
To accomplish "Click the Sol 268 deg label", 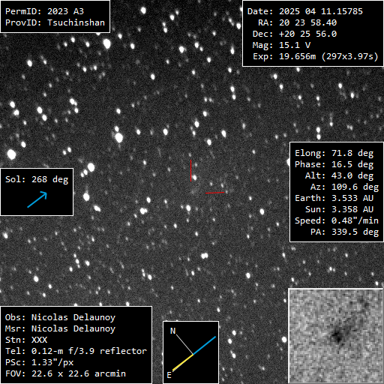I will [37, 179].
